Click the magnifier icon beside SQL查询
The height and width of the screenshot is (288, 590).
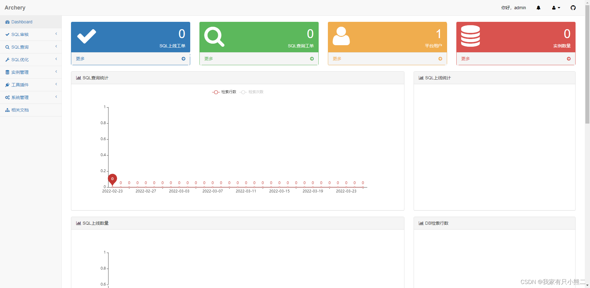click(x=7, y=47)
